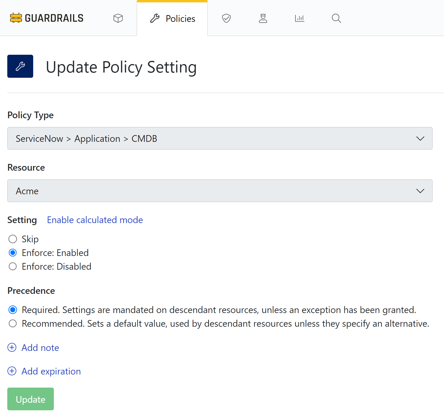Click the wrench icon beside Update Policy Setting

(20, 66)
